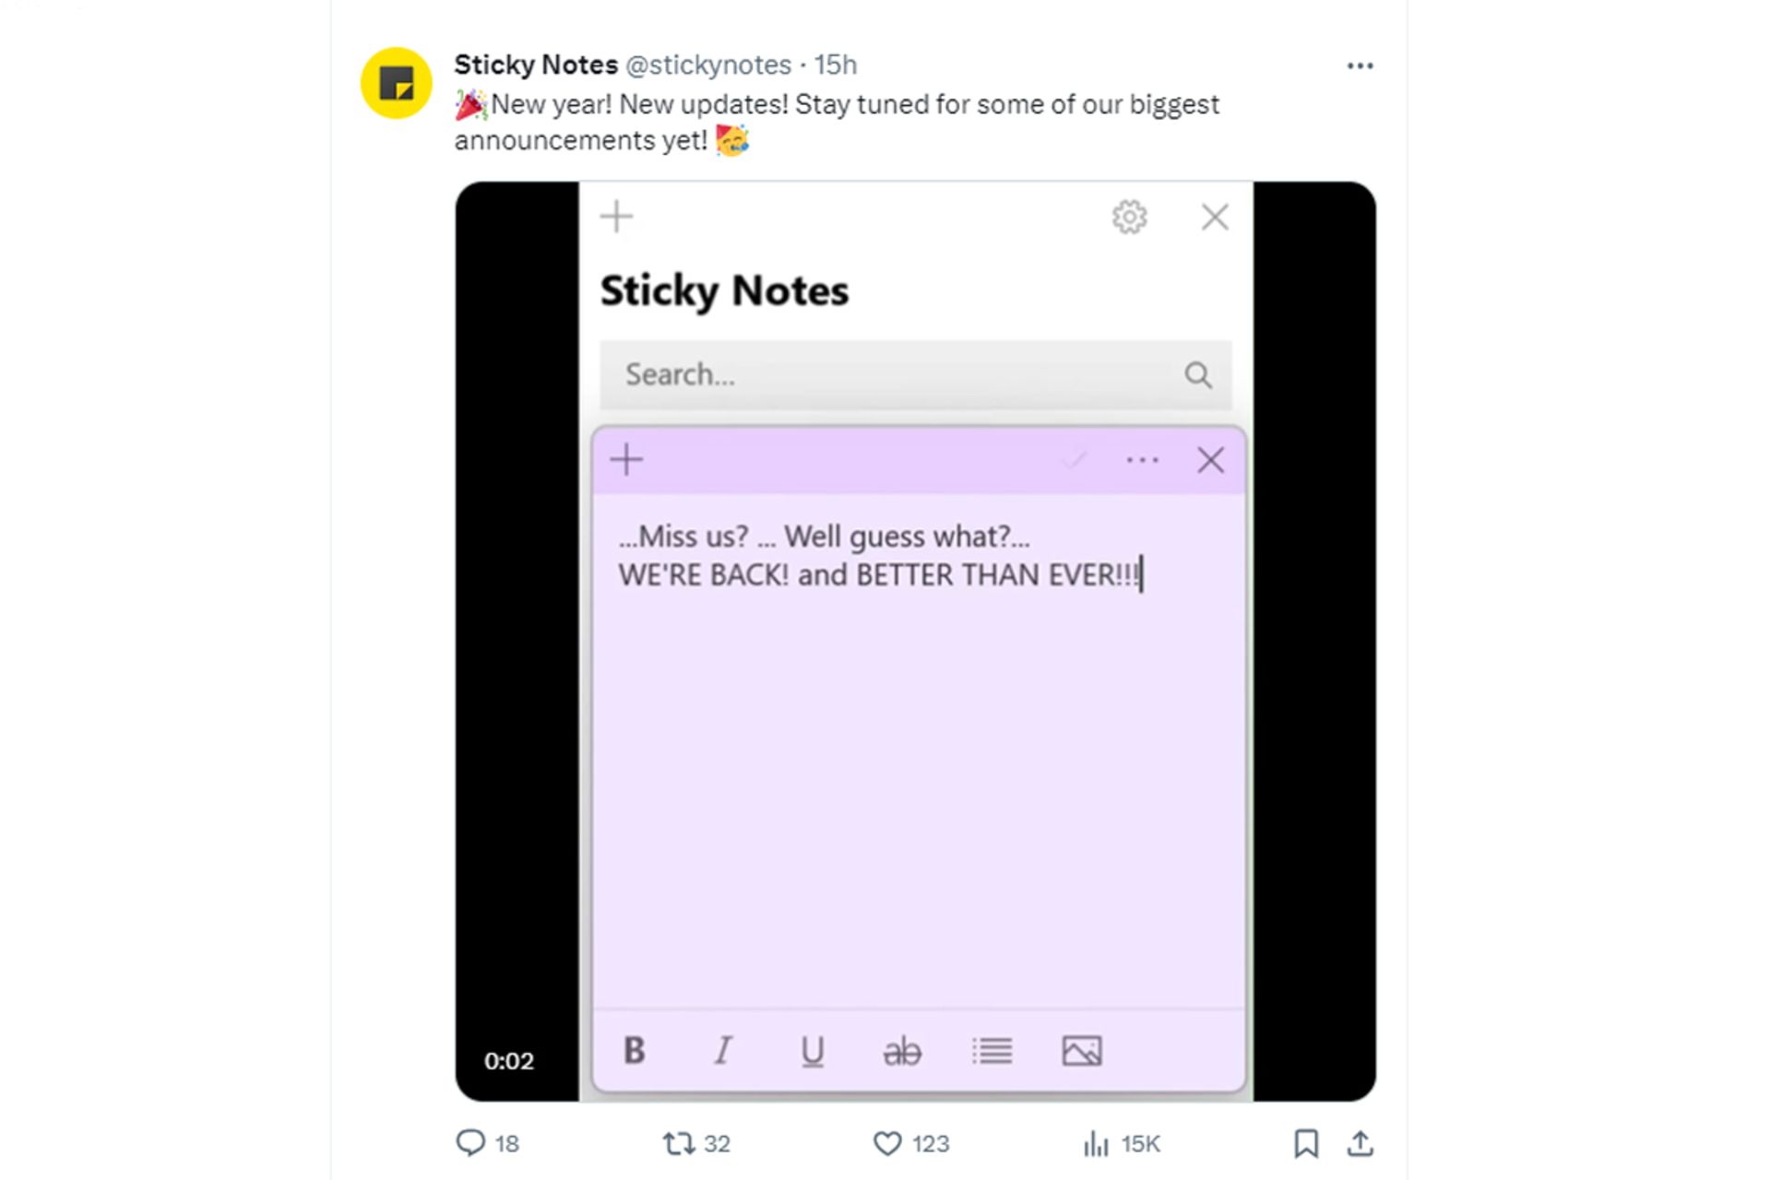
Task: Toggle bullet list in the note
Action: click(992, 1051)
